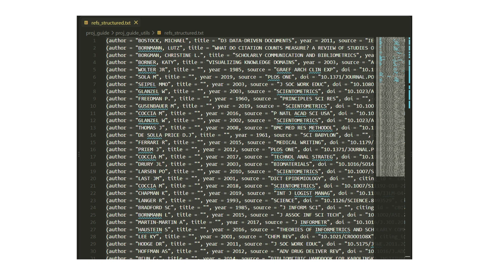Image resolution: width=489 pixels, height=275 pixels.
Task: Open proj_guide breadcrumb folder
Action: (x=97, y=33)
